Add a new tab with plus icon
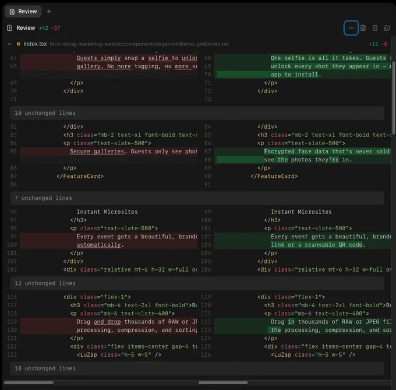 pos(49,12)
